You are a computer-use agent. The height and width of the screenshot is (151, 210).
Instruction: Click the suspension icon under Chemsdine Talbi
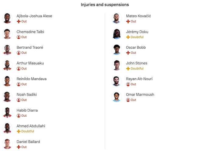coord(19,37)
